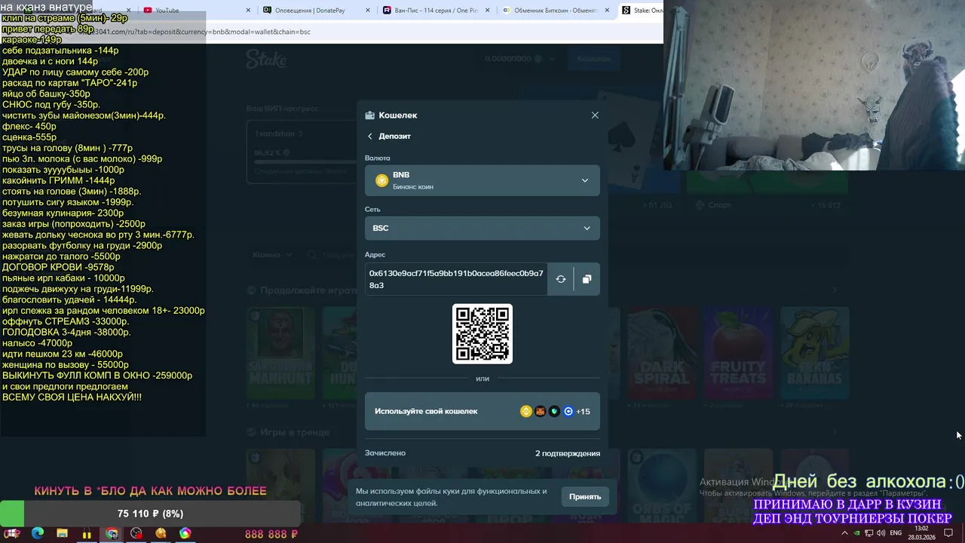Close the Обменник Биткоин tab

pos(605,11)
